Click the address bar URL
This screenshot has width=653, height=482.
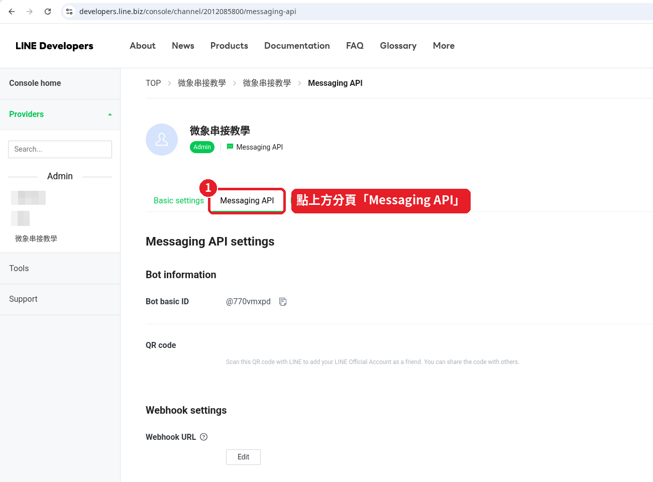(x=187, y=12)
